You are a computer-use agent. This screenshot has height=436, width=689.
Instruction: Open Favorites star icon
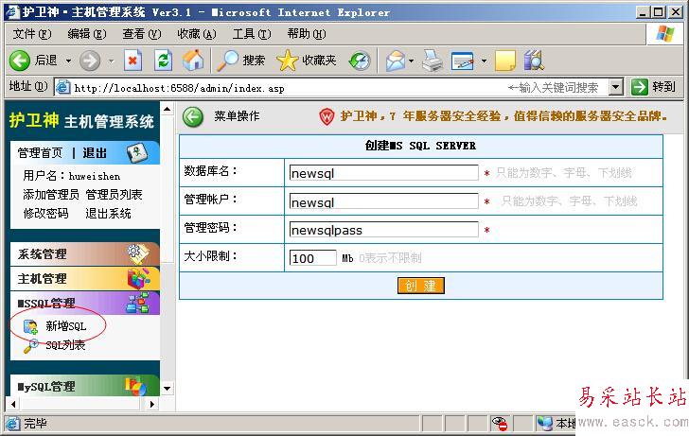pos(288,61)
